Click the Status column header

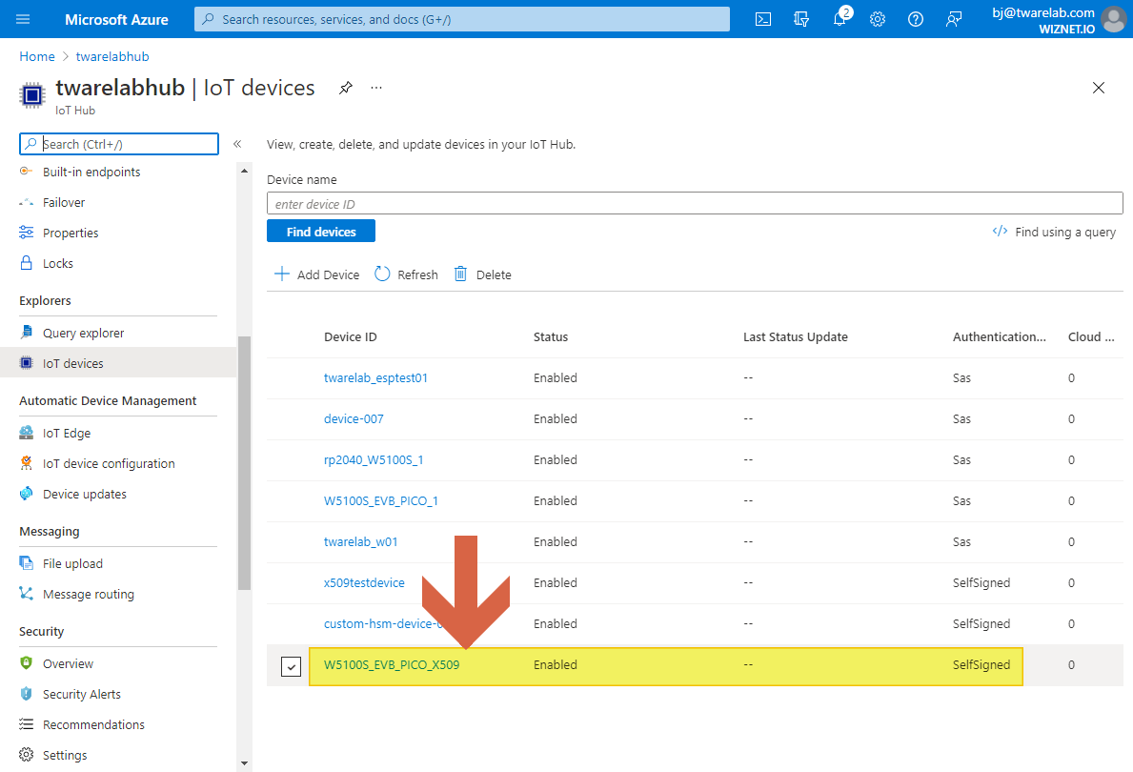click(x=551, y=336)
